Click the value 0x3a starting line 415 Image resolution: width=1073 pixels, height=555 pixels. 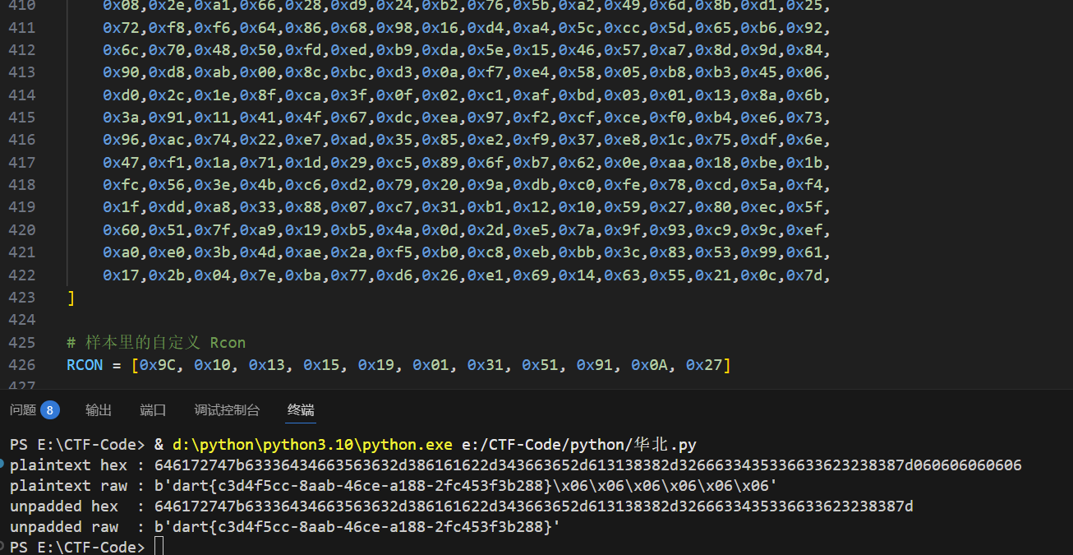coord(121,118)
